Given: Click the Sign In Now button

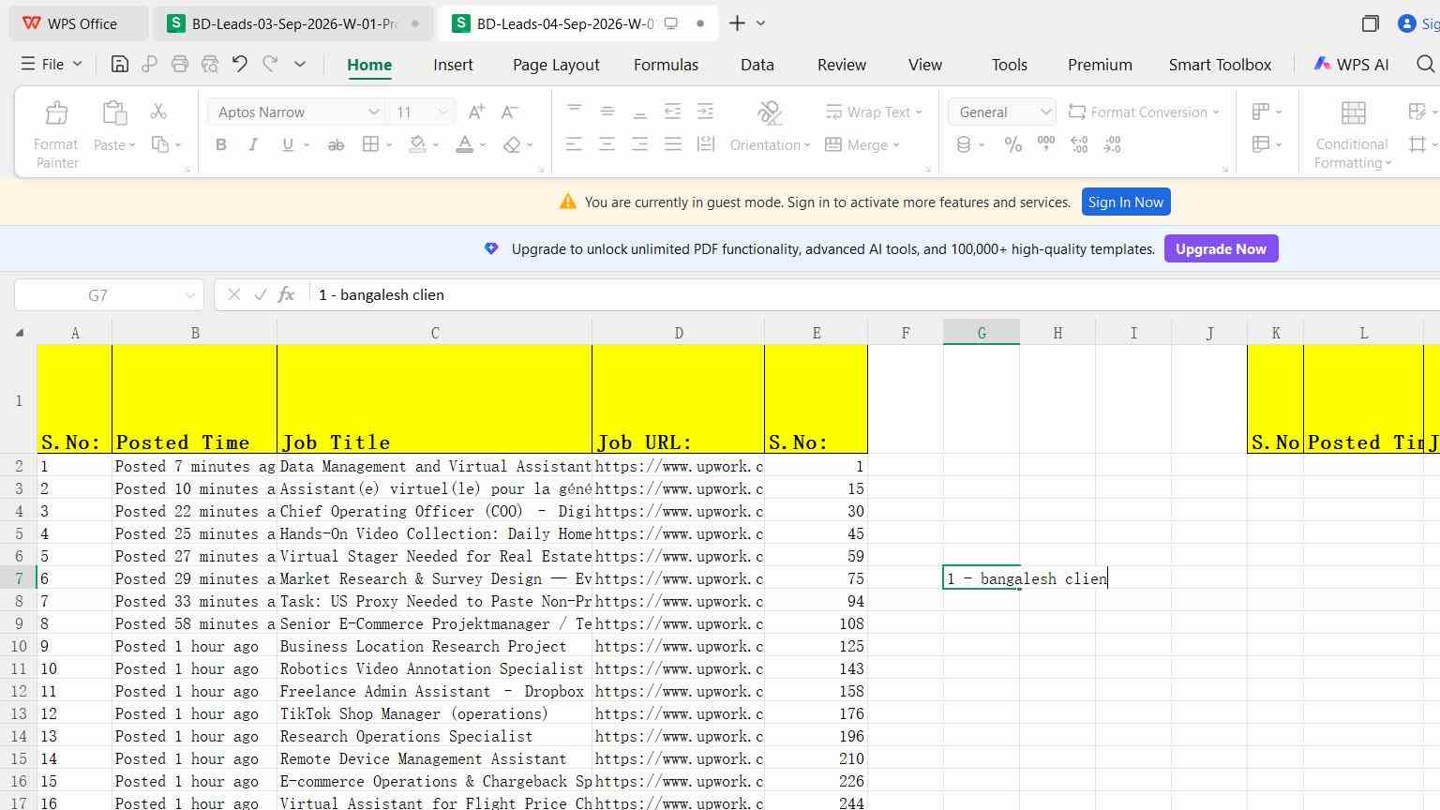Looking at the screenshot, I should [x=1125, y=202].
